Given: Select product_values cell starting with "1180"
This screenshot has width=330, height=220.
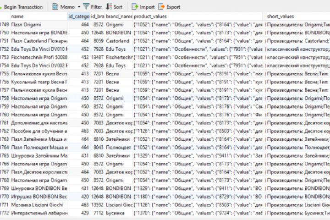Looking at the screenshot, I should click(x=198, y=197).
